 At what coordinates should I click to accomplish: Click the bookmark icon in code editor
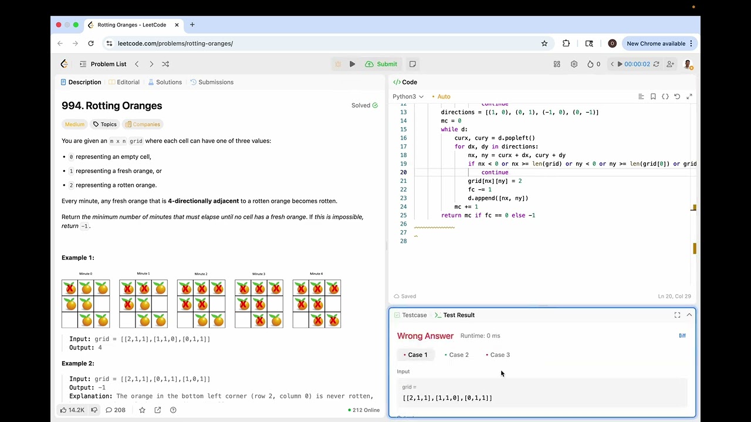[653, 96]
